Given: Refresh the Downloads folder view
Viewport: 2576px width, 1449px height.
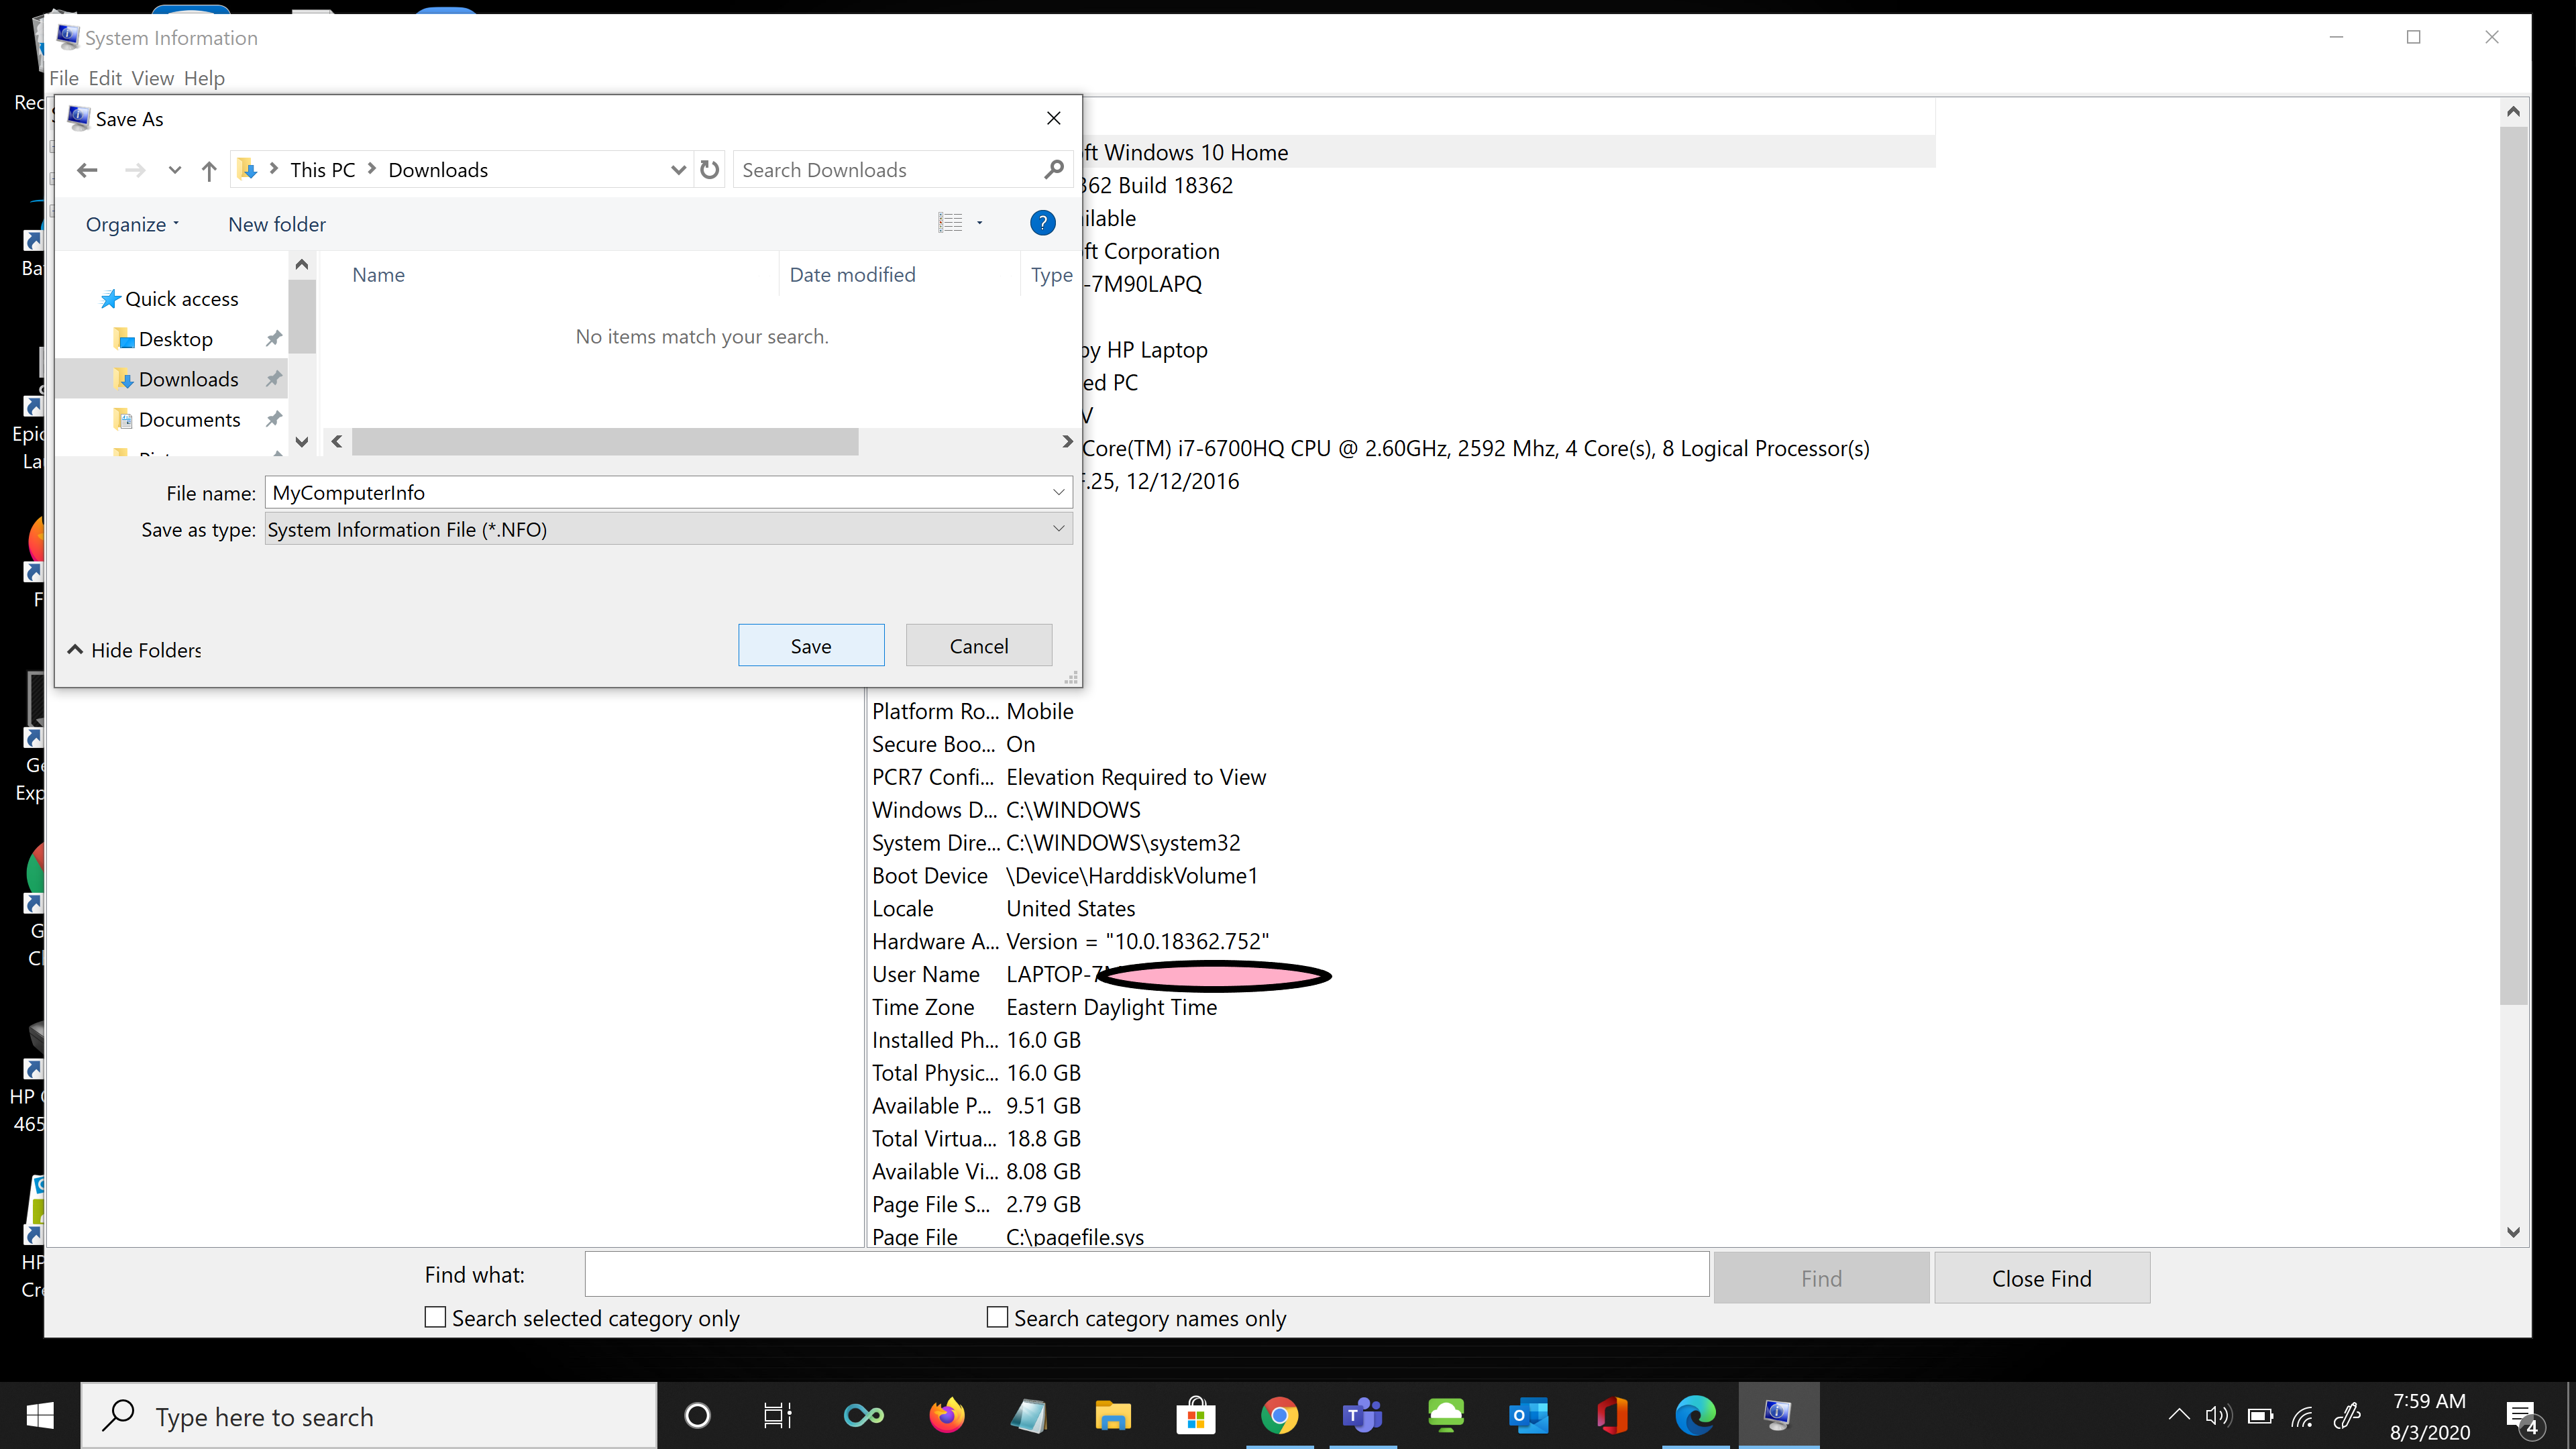Looking at the screenshot, I should (710, 170).
